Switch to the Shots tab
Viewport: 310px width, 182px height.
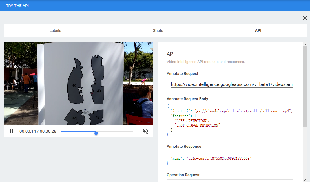(158, 30)
